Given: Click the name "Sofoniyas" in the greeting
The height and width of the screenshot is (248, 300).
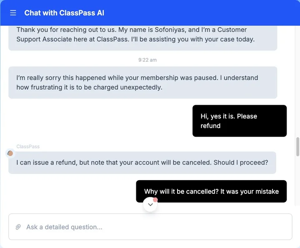Looking at the screenshot, I should [x=169, y=30].
